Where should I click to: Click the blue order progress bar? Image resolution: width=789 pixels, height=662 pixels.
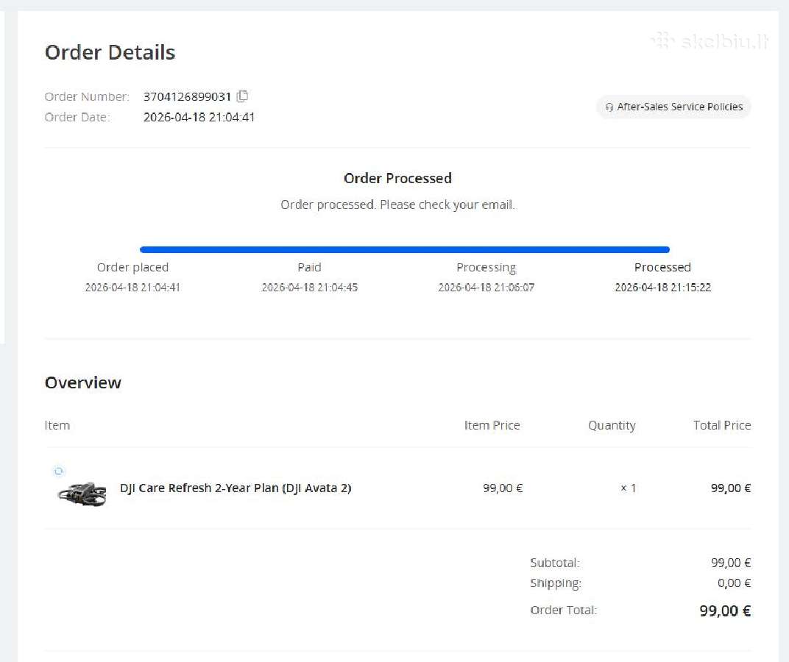[x=405, y=249]
